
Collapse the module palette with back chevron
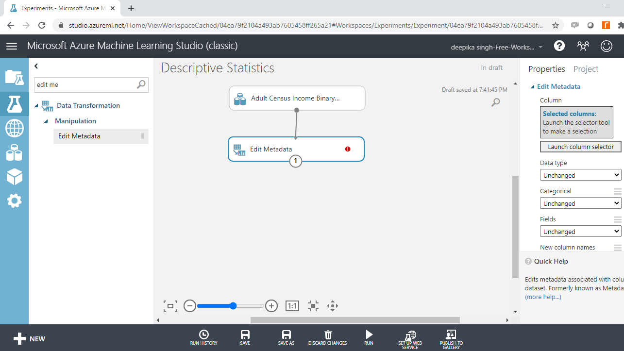coord(36,66)
